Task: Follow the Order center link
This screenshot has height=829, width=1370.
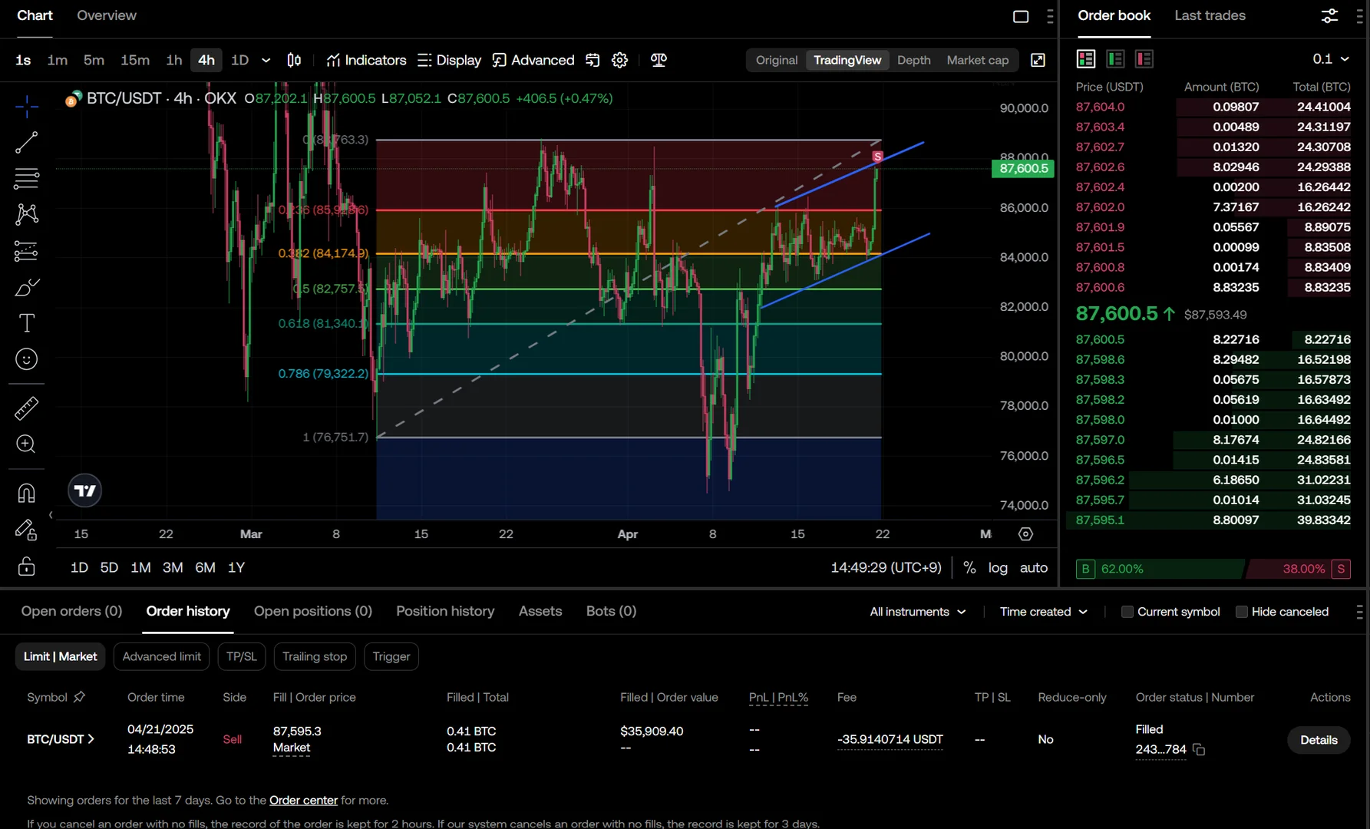Action: coord(303,800)
